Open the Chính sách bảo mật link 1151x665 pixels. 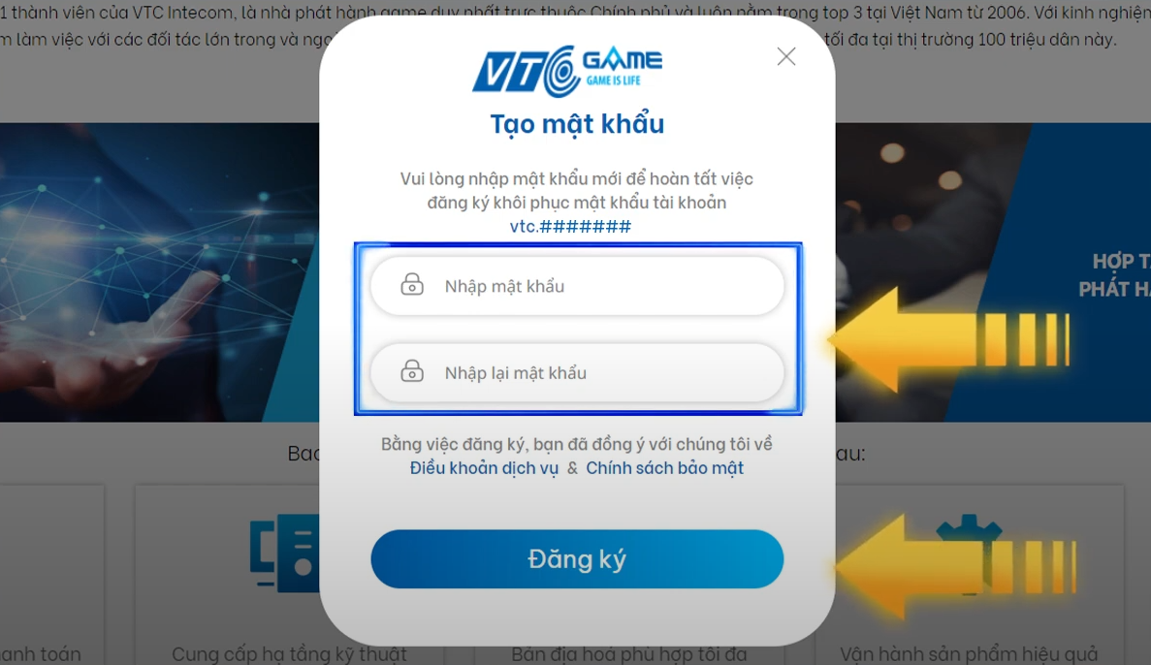pyautogui.click(x=664, y=467)
